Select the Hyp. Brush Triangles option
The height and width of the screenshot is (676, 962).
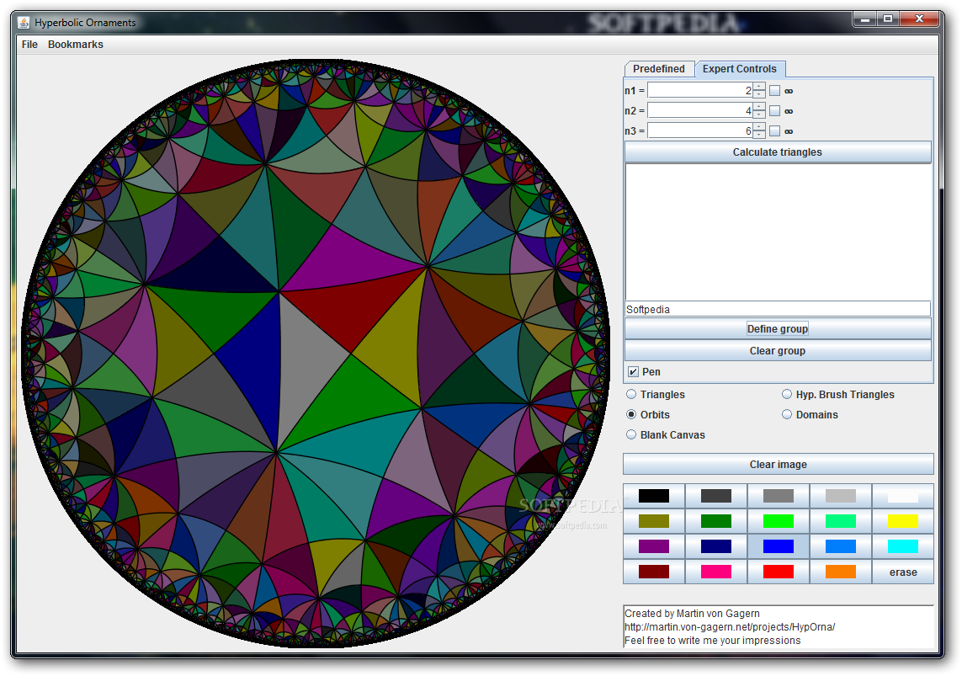click(x=787, y=394)
